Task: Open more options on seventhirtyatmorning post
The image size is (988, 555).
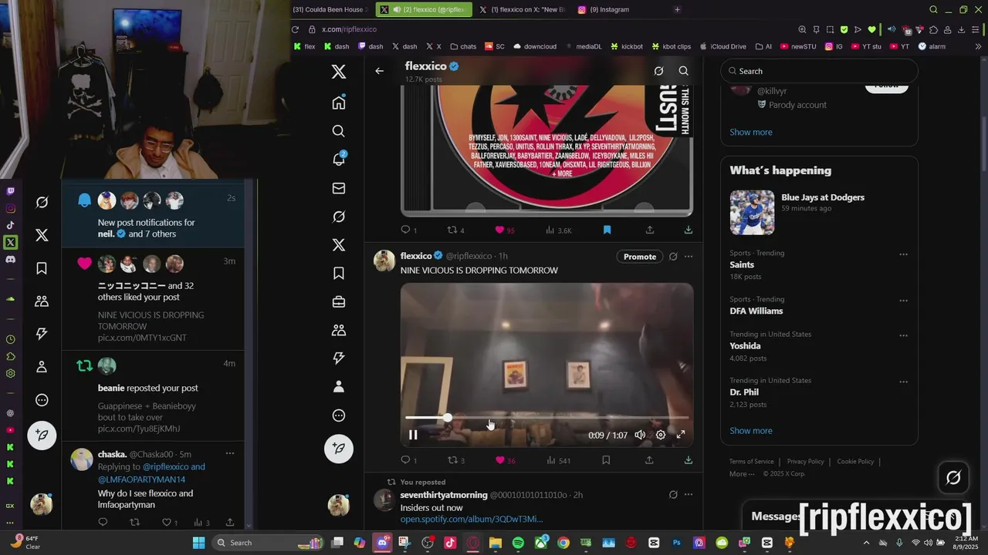Action: coord(689,495)
